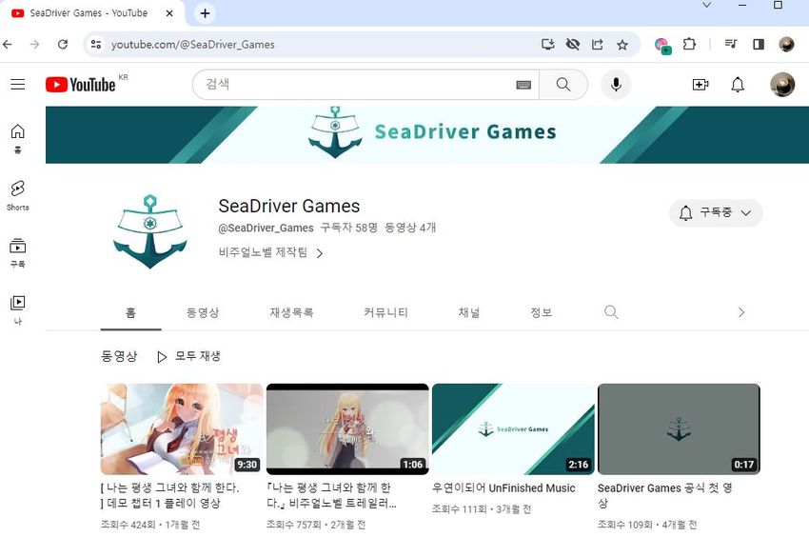Switch to the 재생목록 tab
This screenshot has width=809, height=537.
[291, 312]
